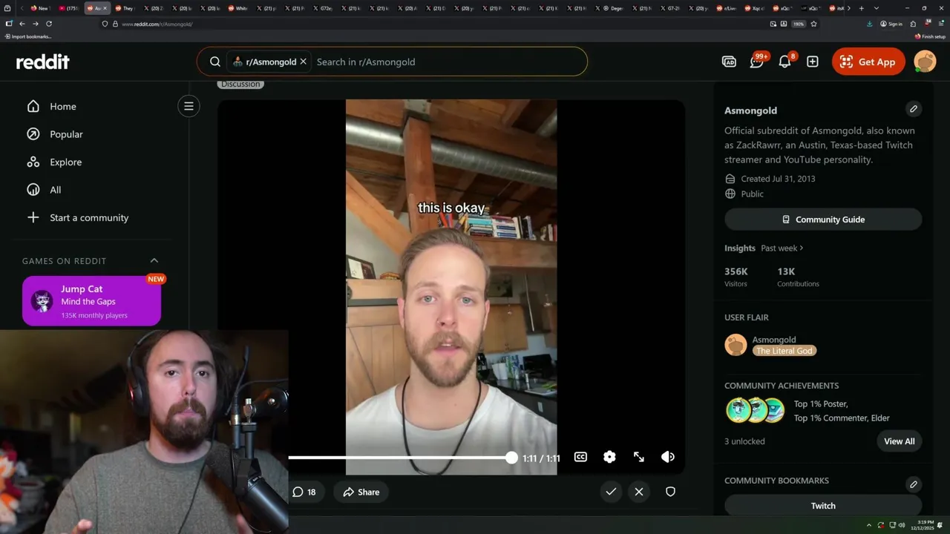Remove the r/Asmongold search filter
The image size is (950, 534).
tap(303, 62)
